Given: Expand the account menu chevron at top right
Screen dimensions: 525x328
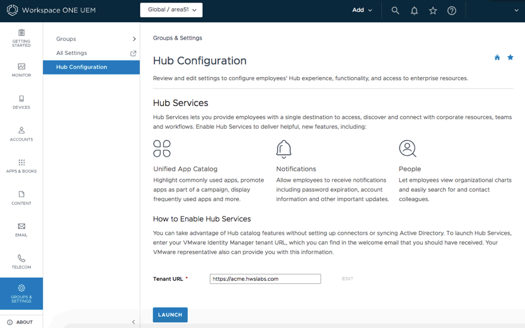Looking at the screenshot, I should (516, 10).
